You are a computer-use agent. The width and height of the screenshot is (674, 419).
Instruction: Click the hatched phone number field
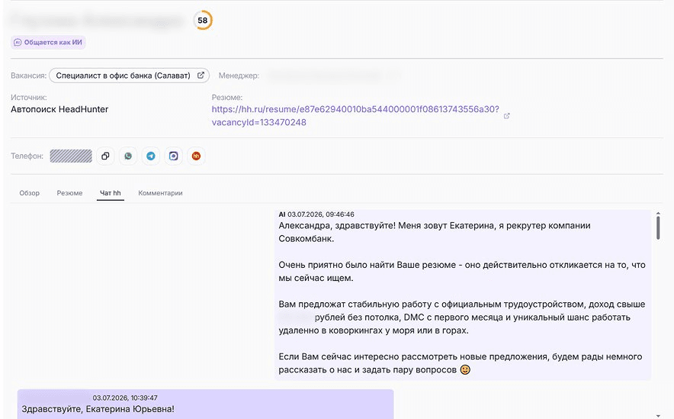click(x=71, y=156)
